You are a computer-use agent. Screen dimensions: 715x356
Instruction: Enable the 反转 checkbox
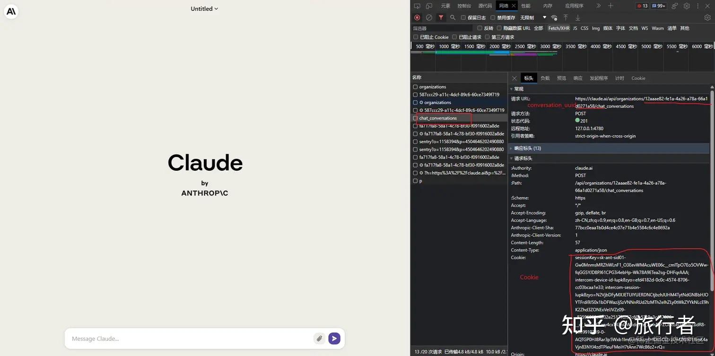point(480,28)
